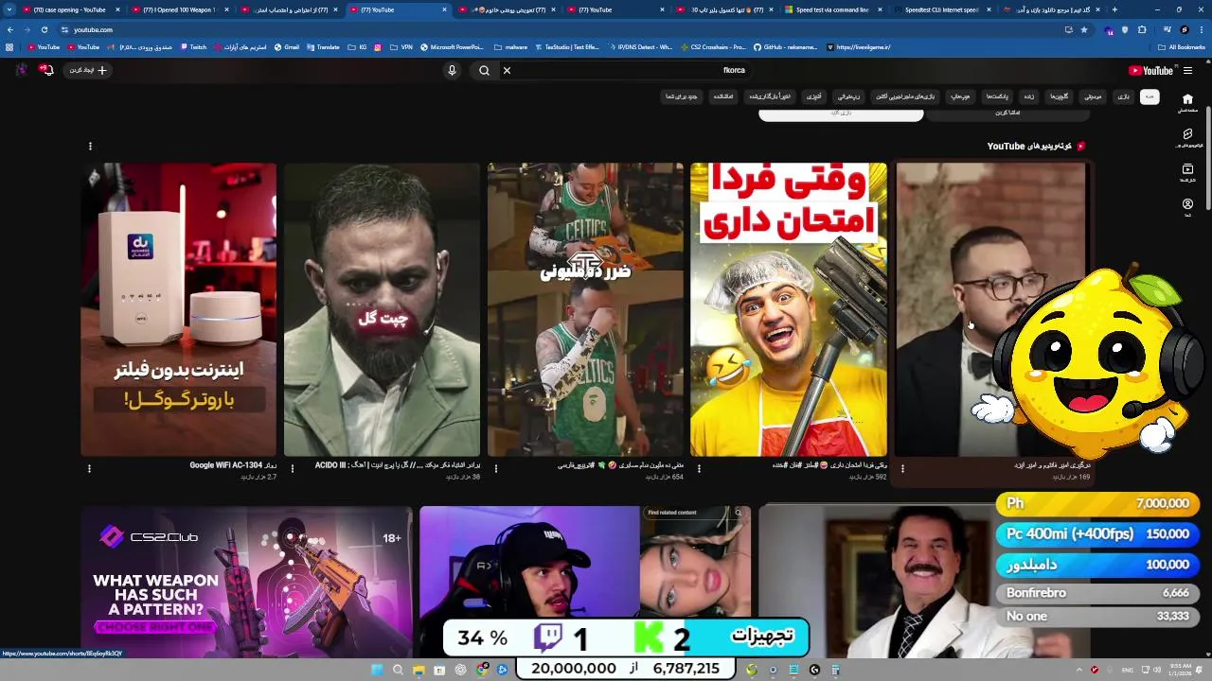Viewport: 1212px width, 681px height.
Task: Open the CS2.Club weapon pattern ad thumbnail
Action: coord(246,582)
